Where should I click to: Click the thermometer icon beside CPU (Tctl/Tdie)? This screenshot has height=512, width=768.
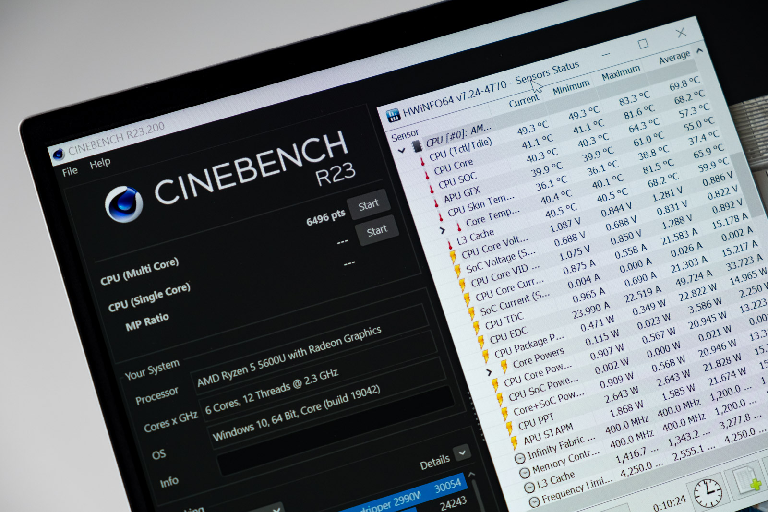coord(422,161)
